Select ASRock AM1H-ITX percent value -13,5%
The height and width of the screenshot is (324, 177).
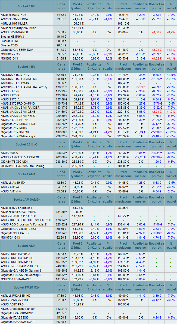coord(171,183)
